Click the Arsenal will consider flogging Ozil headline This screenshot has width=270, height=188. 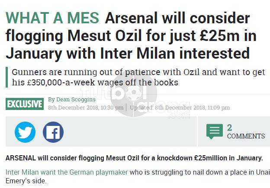coord(131,35)
